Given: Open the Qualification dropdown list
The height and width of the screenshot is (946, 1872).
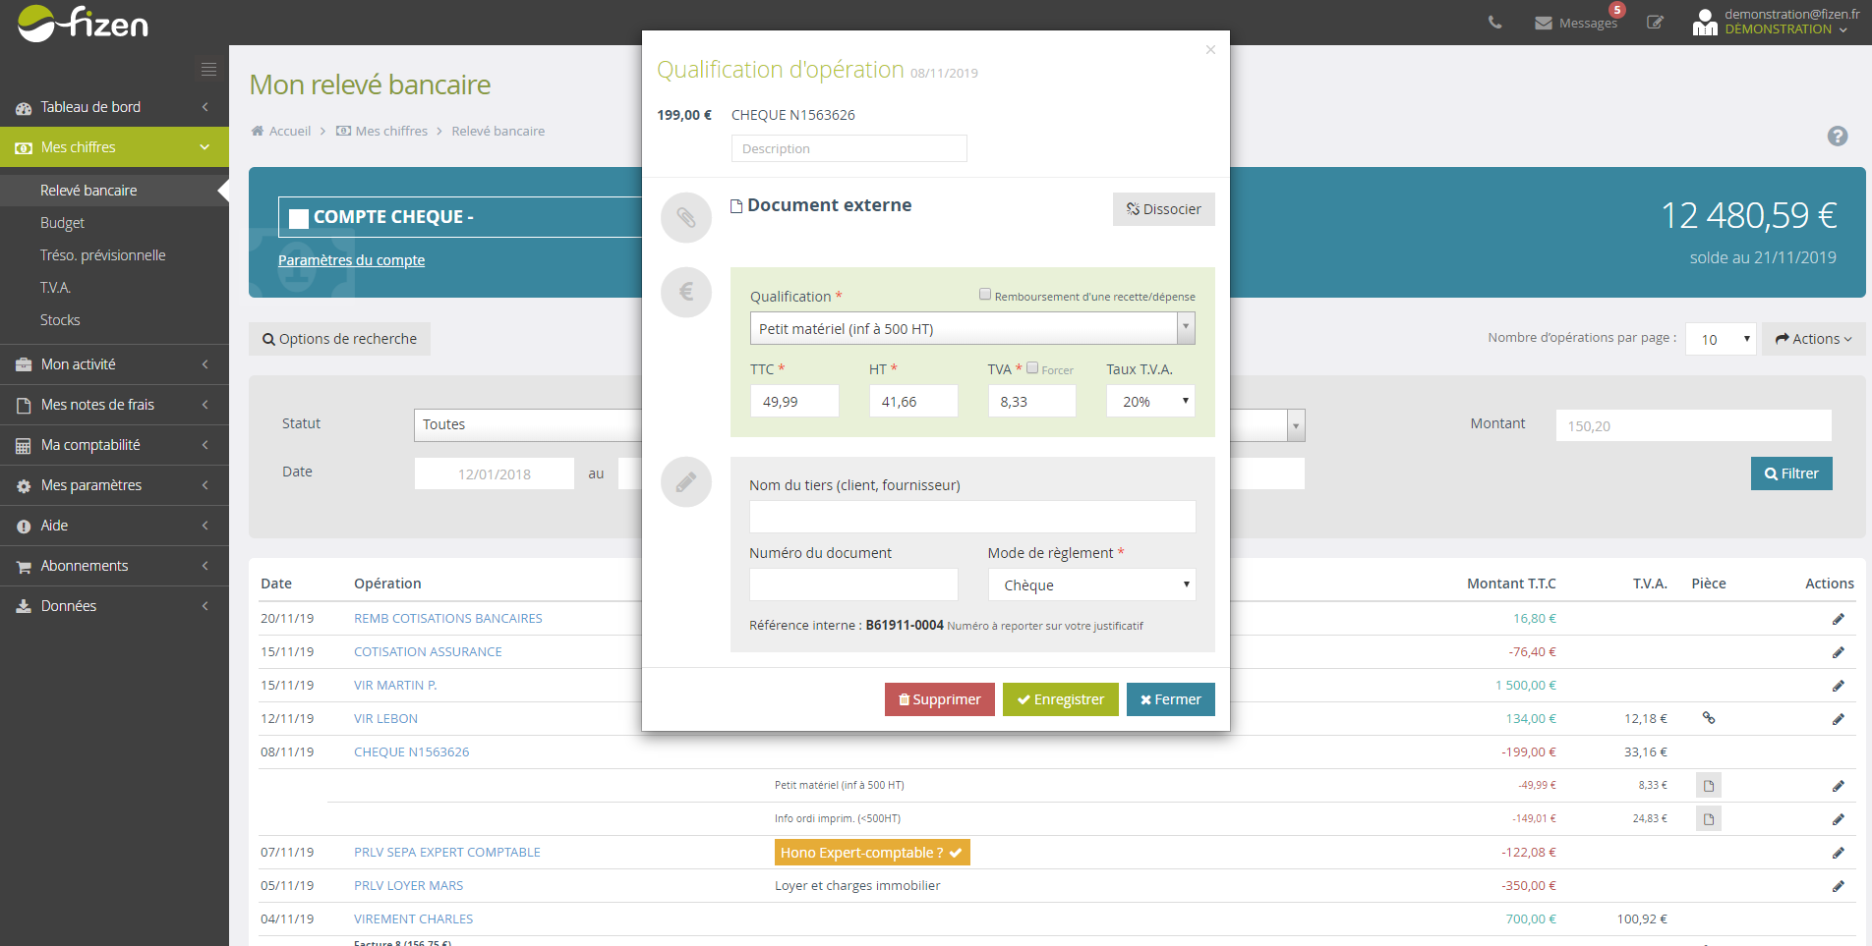Looking at the screenshot, I should pyautogui.click(x=971, y=329).
